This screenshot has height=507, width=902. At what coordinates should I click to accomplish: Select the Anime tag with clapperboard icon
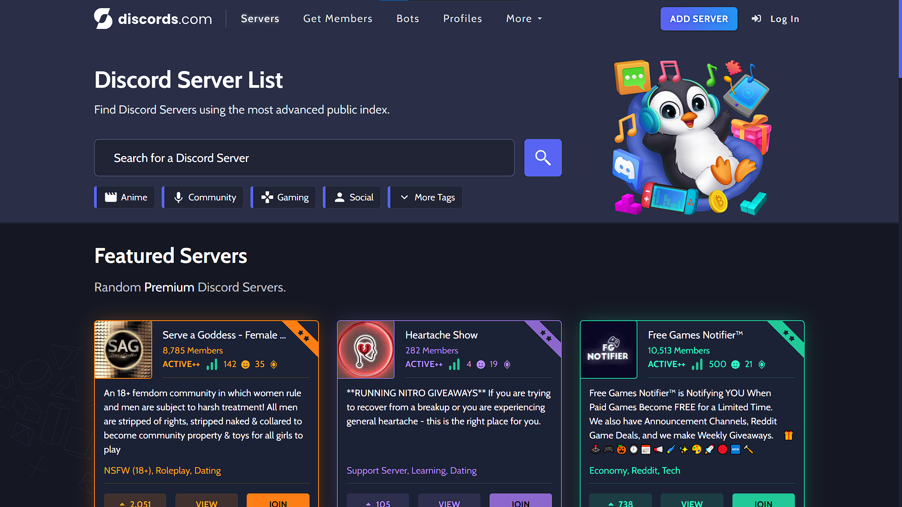(x=125, y=197)
